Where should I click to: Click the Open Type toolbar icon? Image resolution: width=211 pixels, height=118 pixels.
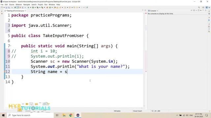(x=55, y=8)
